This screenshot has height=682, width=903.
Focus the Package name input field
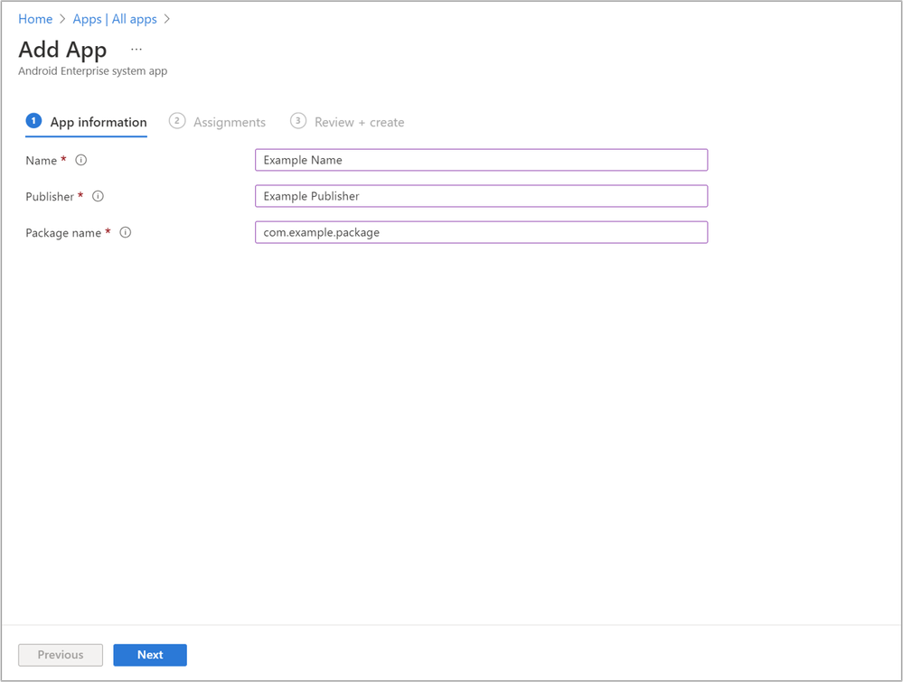click(482, 232)
